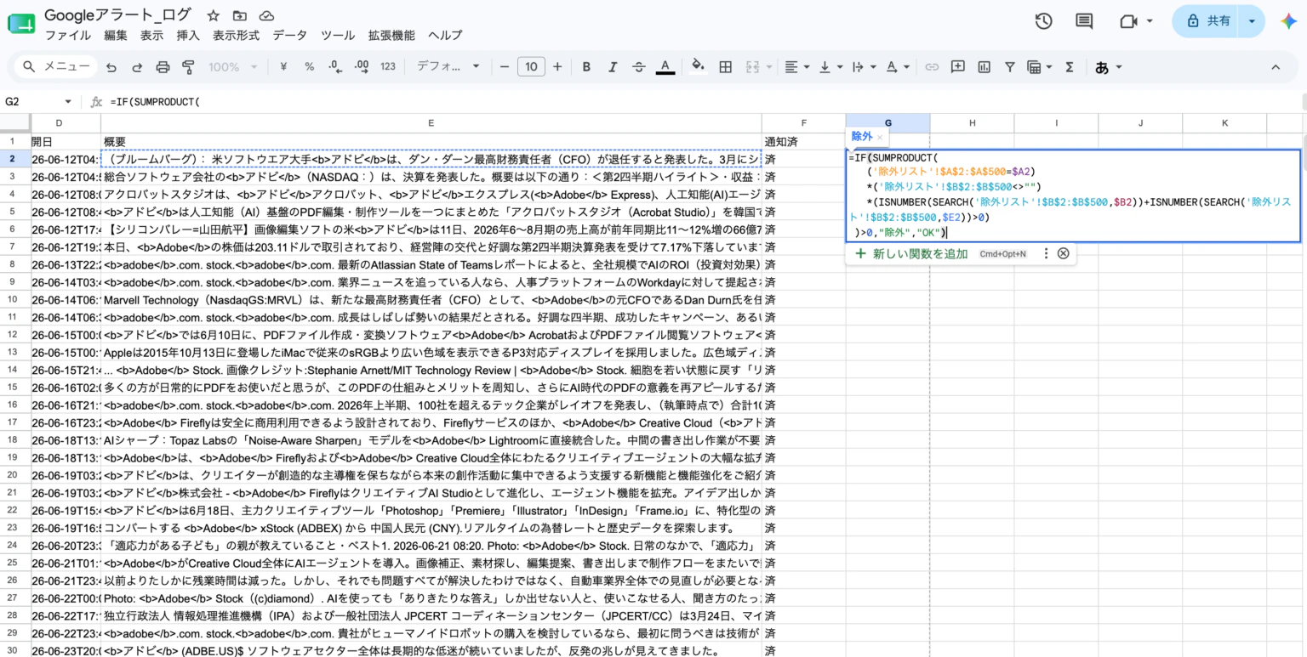Select column E header
This screenshot has width=1307, height=657.
click(431, 123)
